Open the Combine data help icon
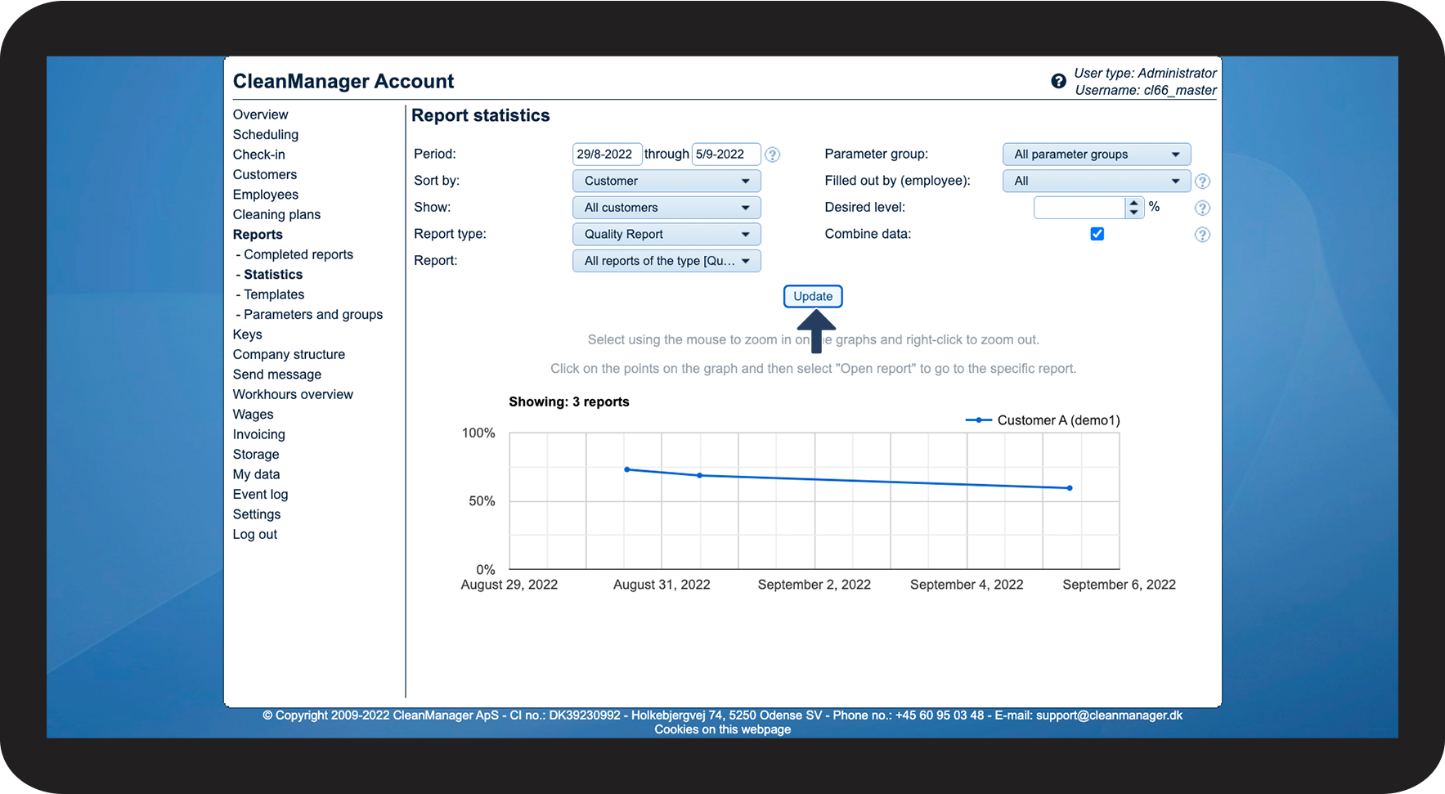 1201,235
